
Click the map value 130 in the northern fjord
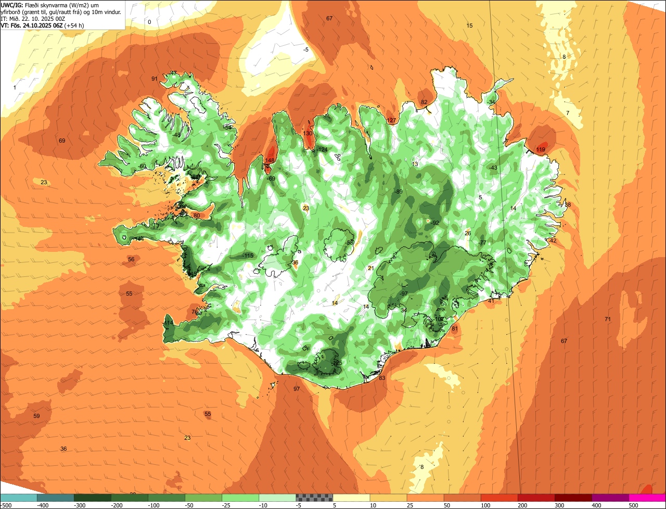point(308,133)
